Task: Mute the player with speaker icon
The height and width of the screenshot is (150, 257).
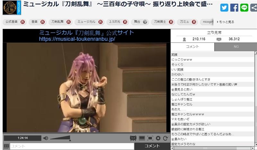Action: click(46, 138)
